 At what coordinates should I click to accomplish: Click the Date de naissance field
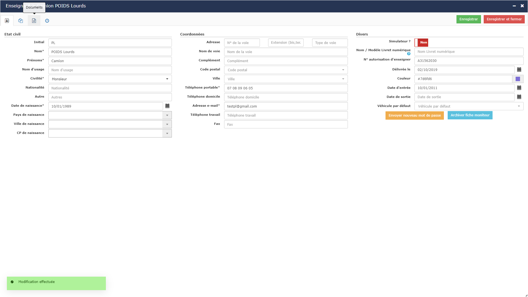[x=106, y=106]
